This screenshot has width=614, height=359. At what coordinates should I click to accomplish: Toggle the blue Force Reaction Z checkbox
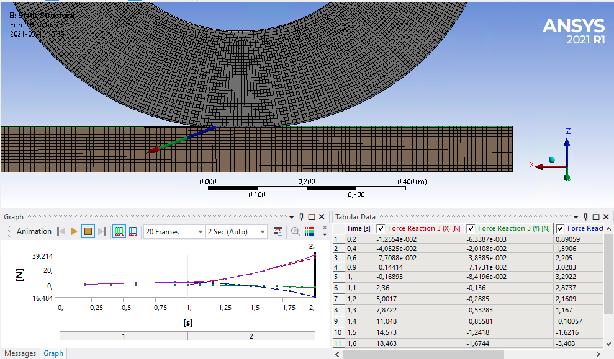561,228
